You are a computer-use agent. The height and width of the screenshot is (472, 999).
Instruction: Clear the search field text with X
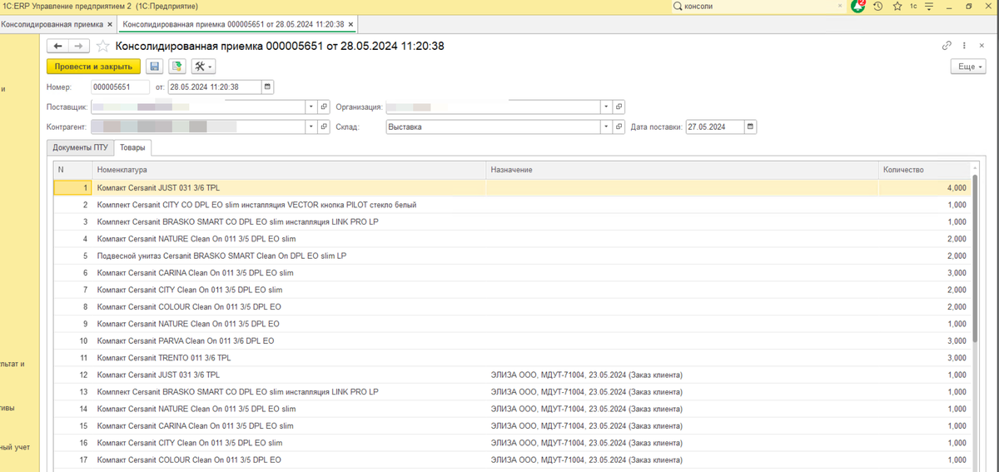click(838, 6)
